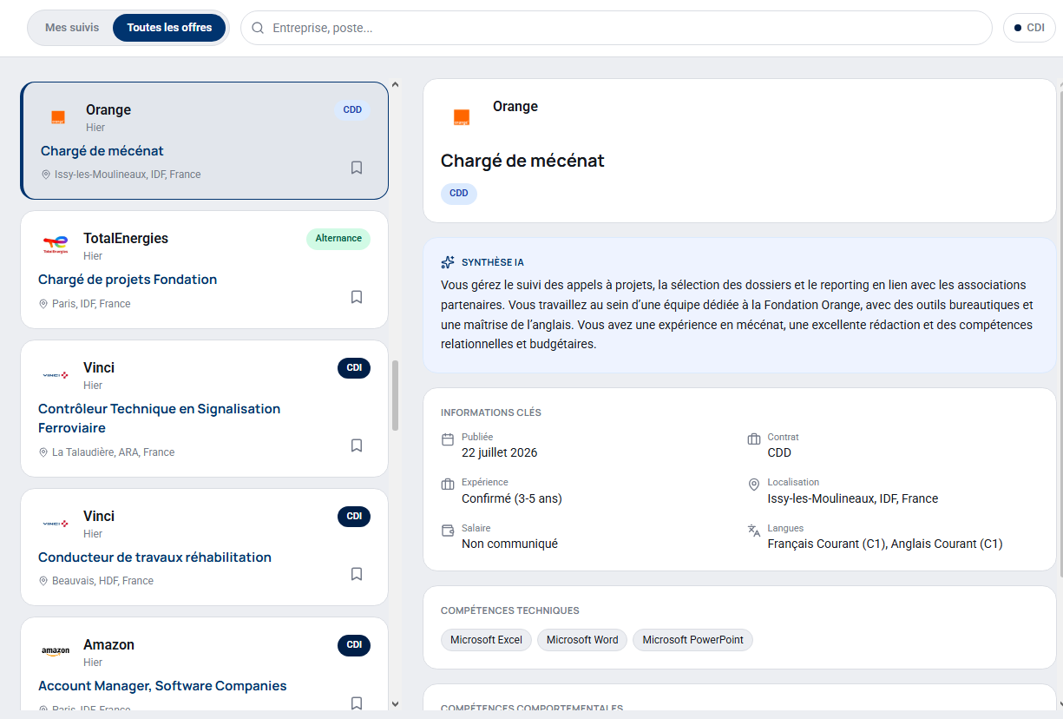Toggle the CDI filter chip in top bar
Viewport: 1063px width, 719px height.
(1029, 28)
